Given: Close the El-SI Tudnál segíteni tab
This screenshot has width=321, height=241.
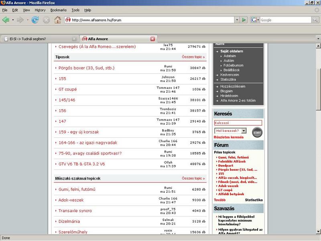Looking at the screenshot, I should [x=74, y=39].
